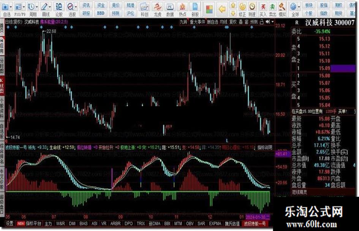The width and height of the screenshot is (359, 231).
Task: Open 指标说明 indicator description
Action: coord(265,148)
